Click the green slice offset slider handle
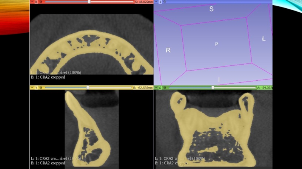Viewport: 302px width, 169px height. [x=213, y=88]
